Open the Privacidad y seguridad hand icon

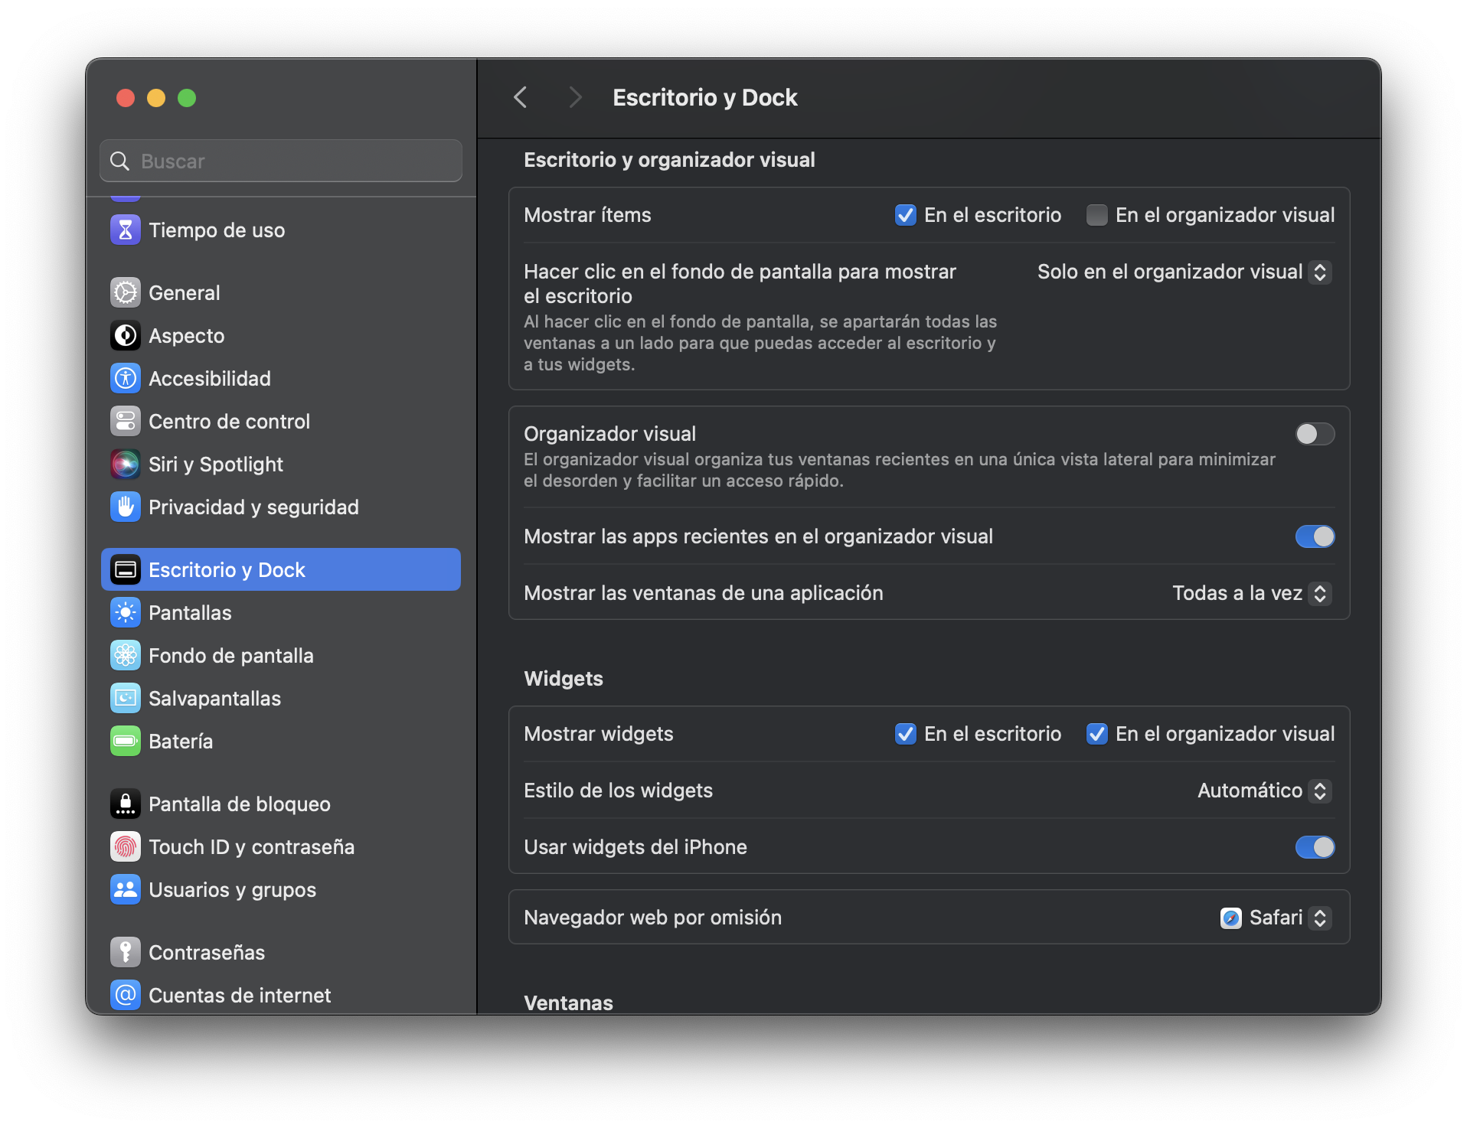tap(126, 507)
